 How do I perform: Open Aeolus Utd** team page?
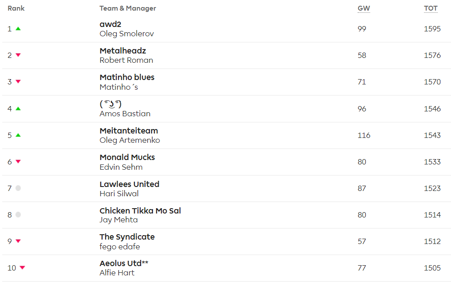(124, 263)
